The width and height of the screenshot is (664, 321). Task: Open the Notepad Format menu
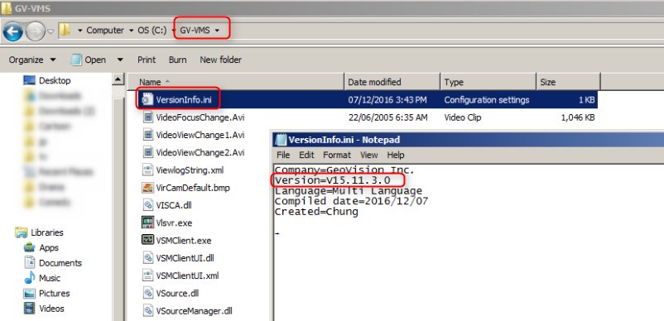(337, 155)
